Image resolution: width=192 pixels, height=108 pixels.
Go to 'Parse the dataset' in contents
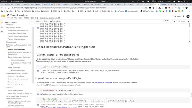click(14, 82)
